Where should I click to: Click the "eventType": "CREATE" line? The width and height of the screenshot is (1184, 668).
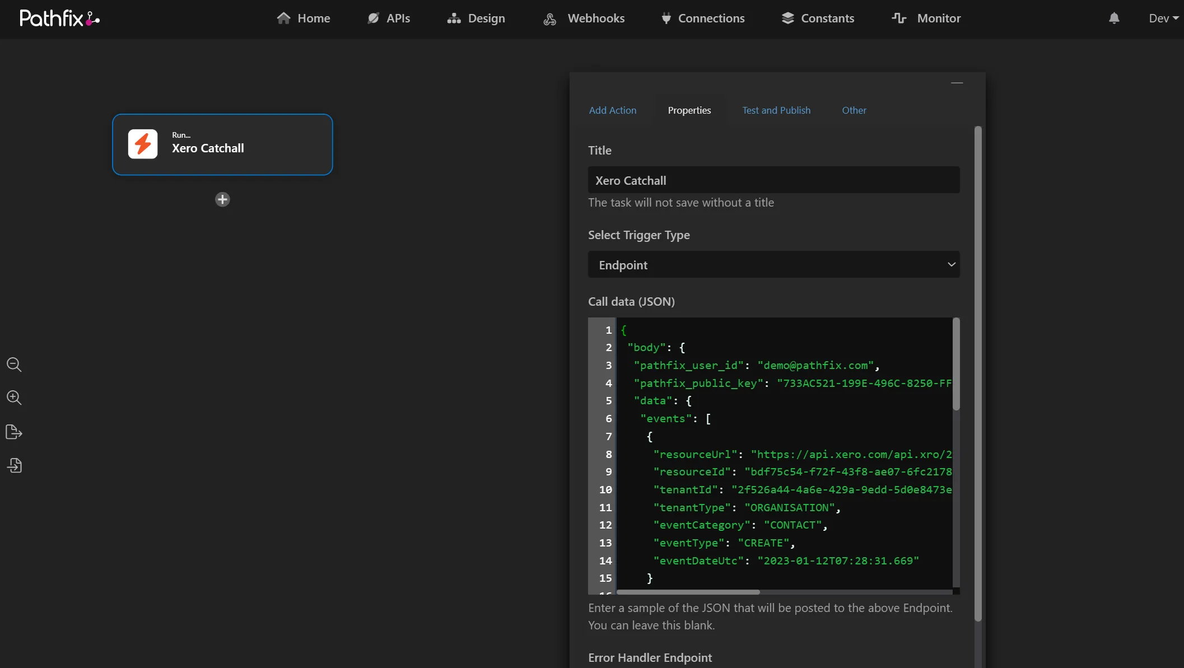click(x=724, y=543)
